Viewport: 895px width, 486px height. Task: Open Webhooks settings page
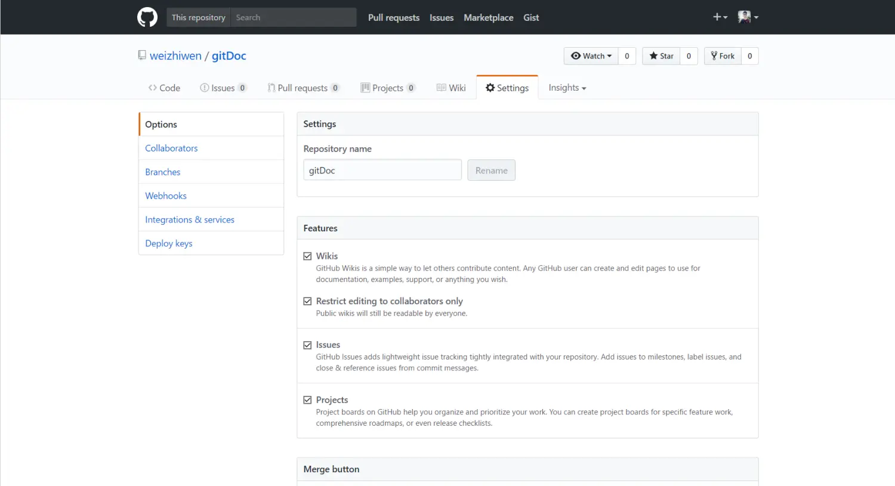click(211, 196)
